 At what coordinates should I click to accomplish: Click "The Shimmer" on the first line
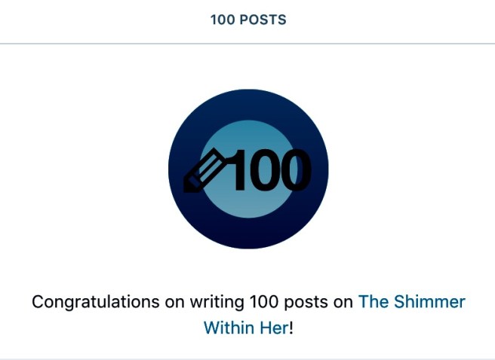click(x=411, y=302)
